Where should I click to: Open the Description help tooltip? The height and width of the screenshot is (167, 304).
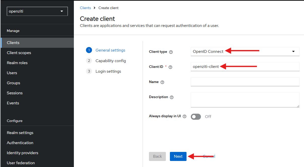click(x=172, y=97)
